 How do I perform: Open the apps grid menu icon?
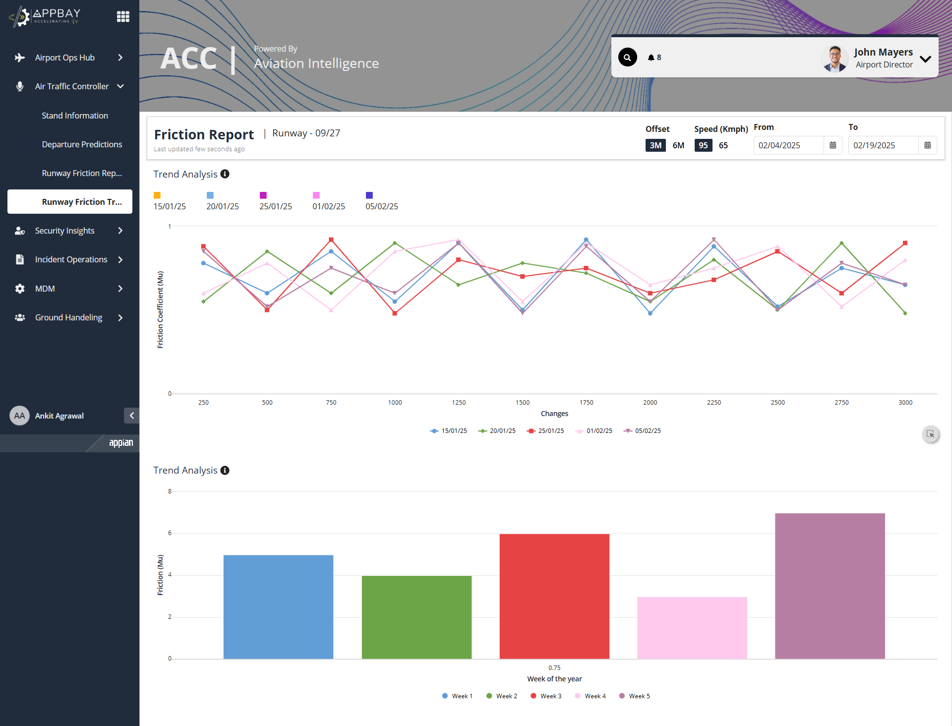click(123, 16)
